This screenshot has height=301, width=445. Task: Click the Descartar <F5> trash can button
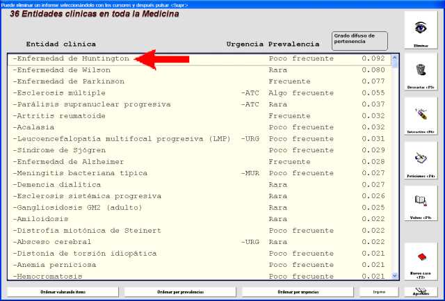421,72
